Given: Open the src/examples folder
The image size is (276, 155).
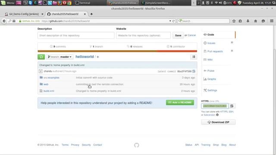Looking at the screenshot, I should click(x=51, y=77).
